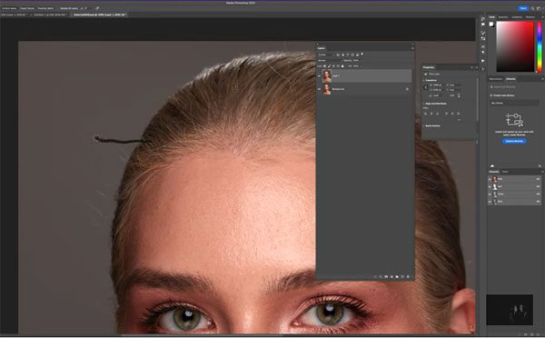The image size is (545, 338).
Task: Lock image pixels brush icon
Action: (x=329, y=66)
